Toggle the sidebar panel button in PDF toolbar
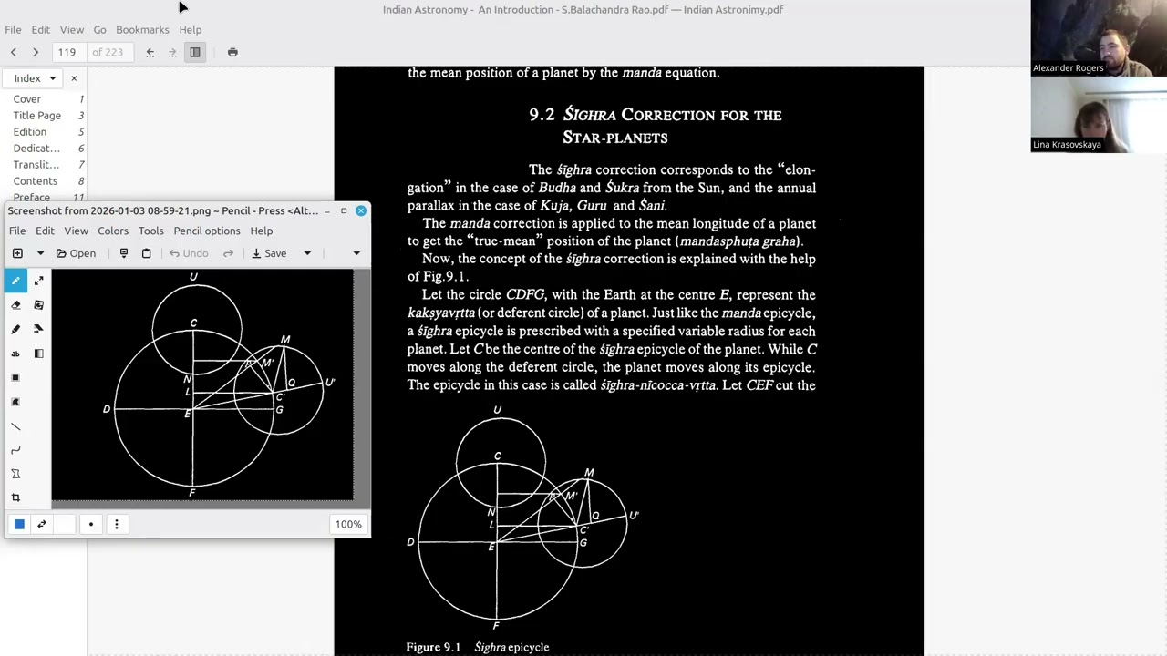1167x656 pixels. pos(195,52)
